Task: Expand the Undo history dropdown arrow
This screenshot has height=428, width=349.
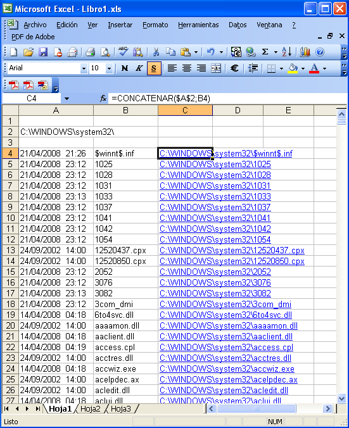Action: 221,52
